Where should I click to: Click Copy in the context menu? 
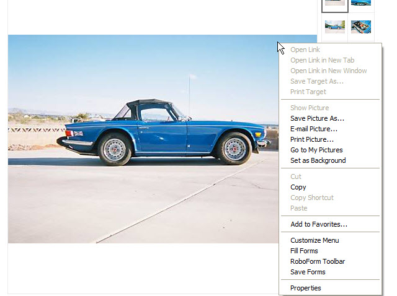pos(298,187)
